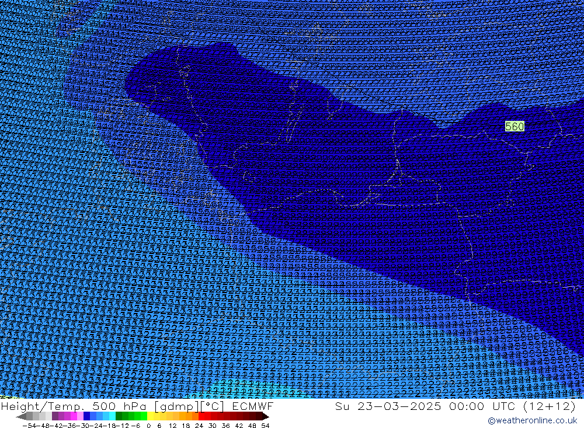Click the 12 legend value
This screenshot has height=428, width=584.
172,426
